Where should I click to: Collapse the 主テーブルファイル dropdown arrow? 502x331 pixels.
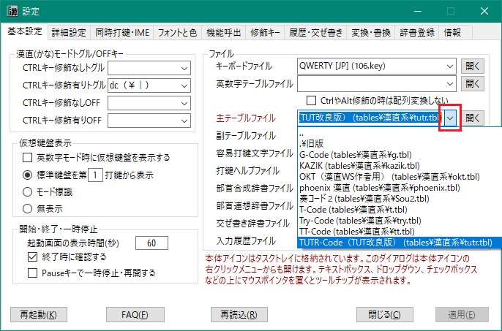point(450,118)
